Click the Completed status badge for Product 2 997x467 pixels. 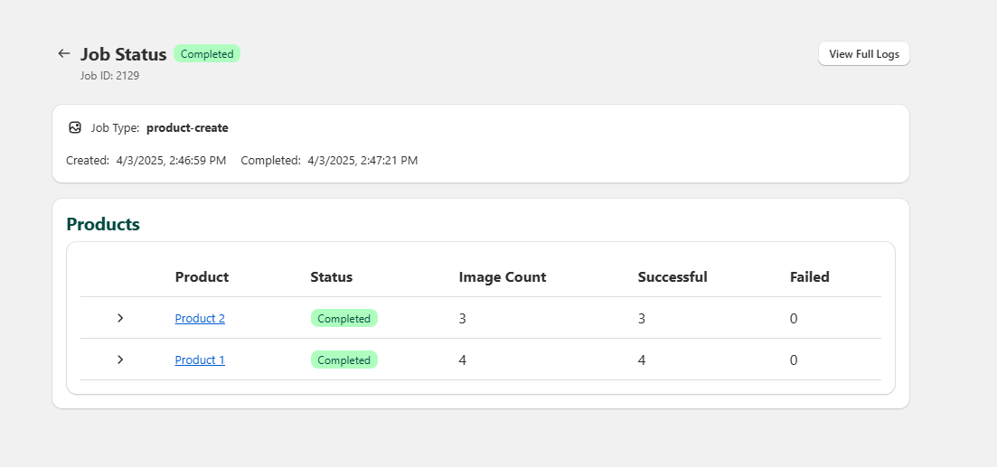click(x=343, y=318)
